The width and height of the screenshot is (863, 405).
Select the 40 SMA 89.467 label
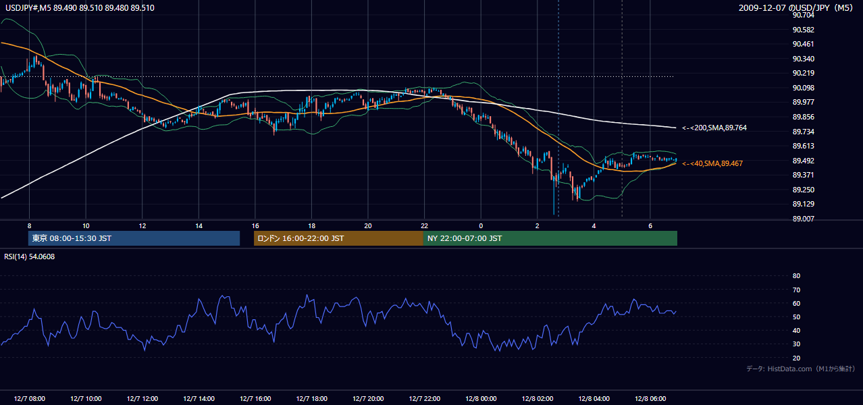pos(714,163)
